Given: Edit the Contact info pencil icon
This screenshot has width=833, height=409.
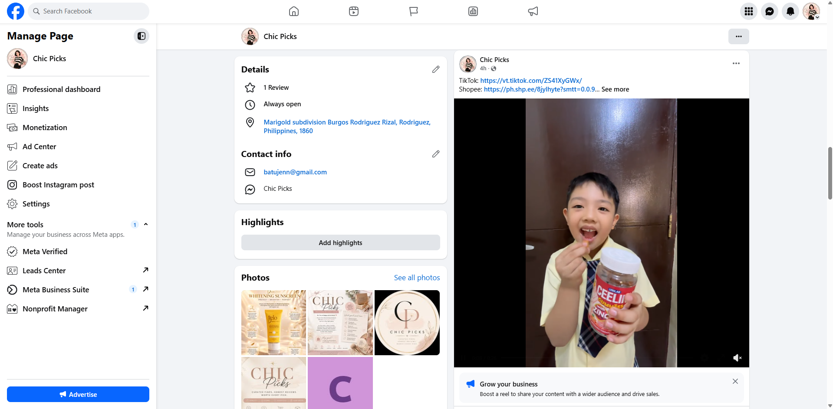Looking at the screenshot, I should 436,154.
